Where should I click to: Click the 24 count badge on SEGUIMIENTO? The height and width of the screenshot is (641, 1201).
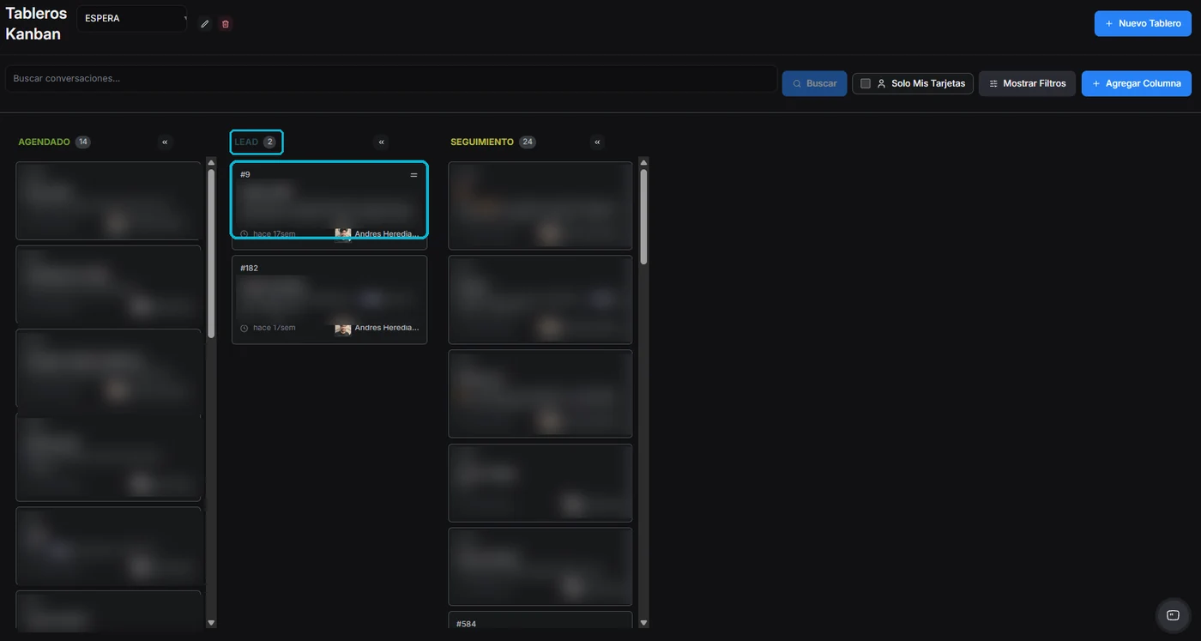(x=528, y=142)
